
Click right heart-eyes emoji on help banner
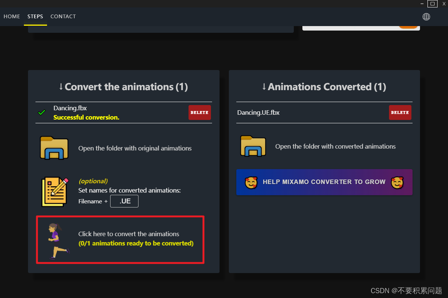[x=398, y=183]
